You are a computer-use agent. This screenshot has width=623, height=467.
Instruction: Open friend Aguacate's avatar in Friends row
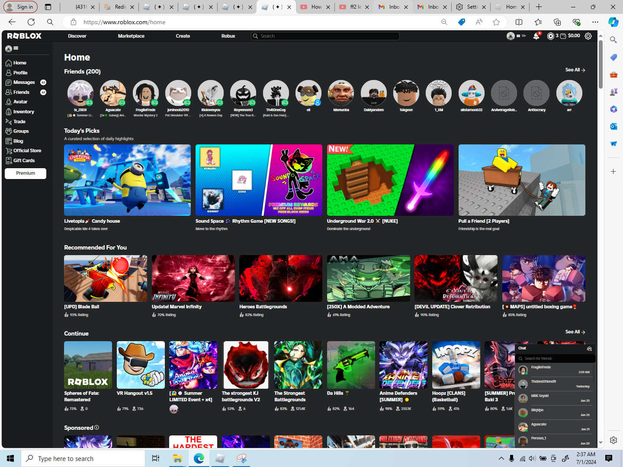(x=113, y=93)
